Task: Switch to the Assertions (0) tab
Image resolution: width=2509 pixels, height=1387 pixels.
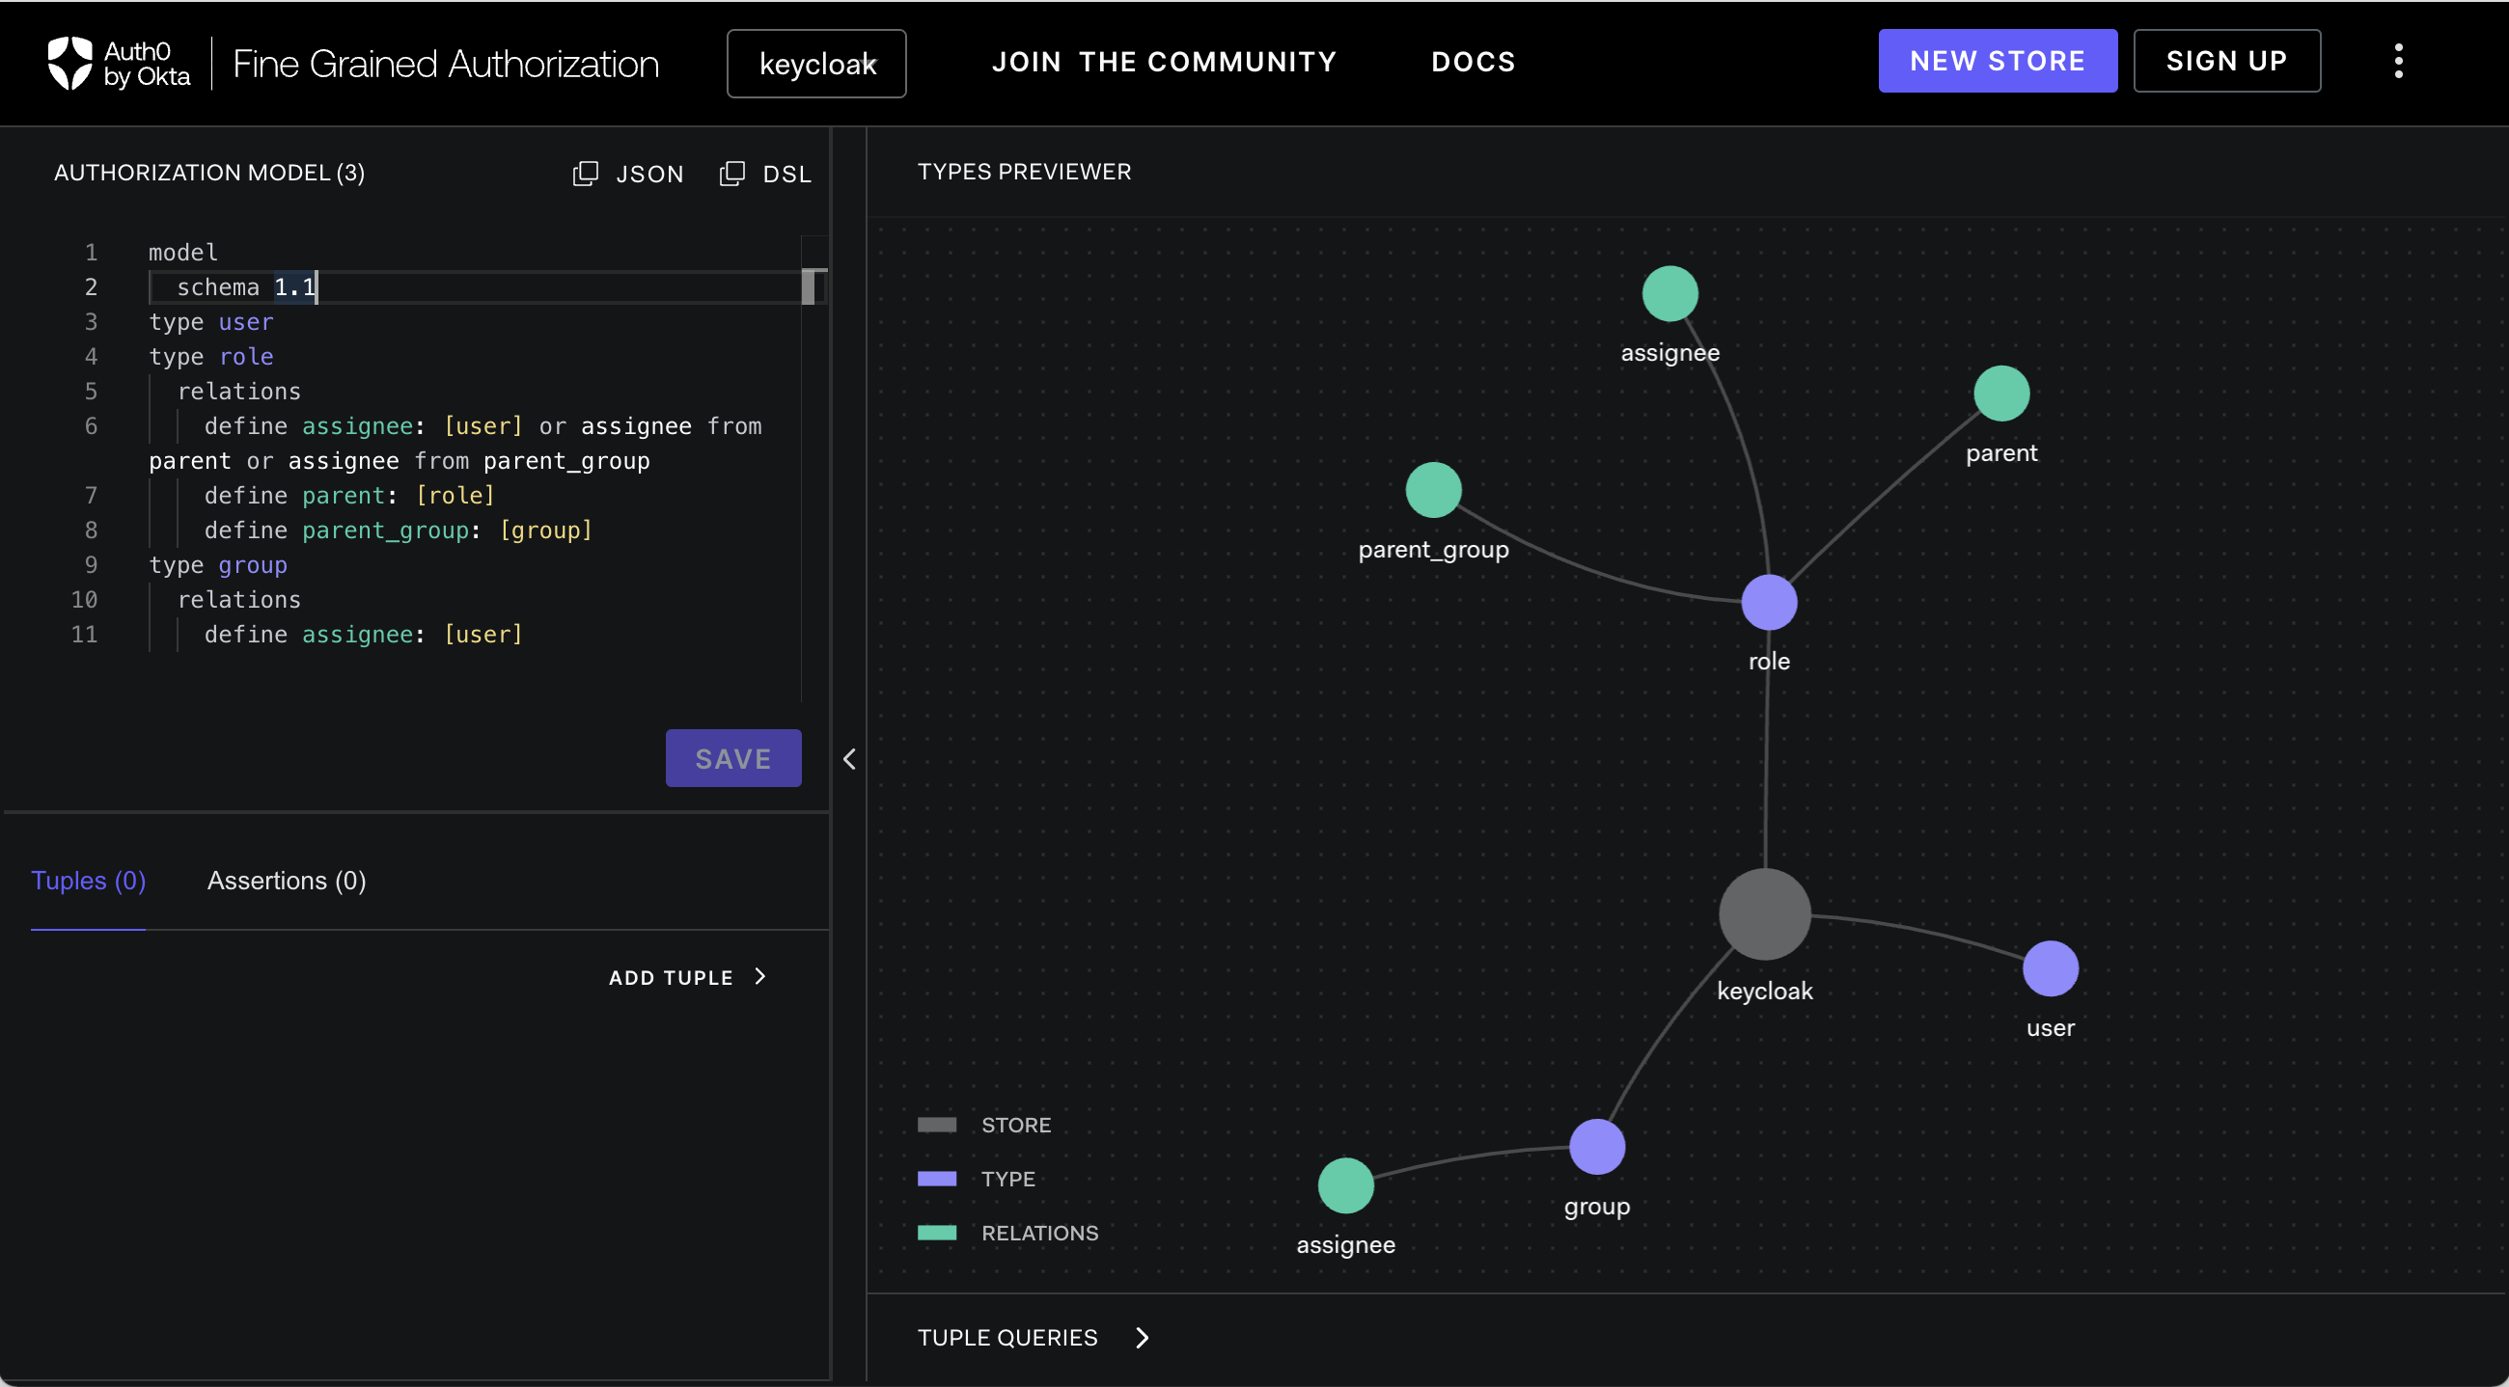Action: 287,880
